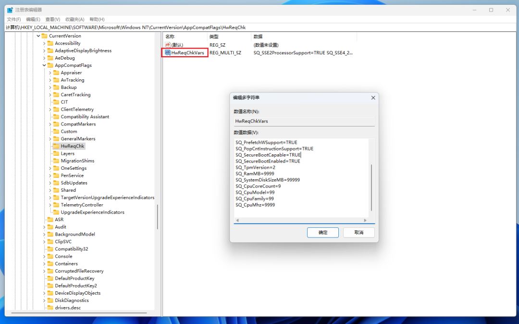
Task: Click the Appraiser folder icon
Action: click(56, 73)
